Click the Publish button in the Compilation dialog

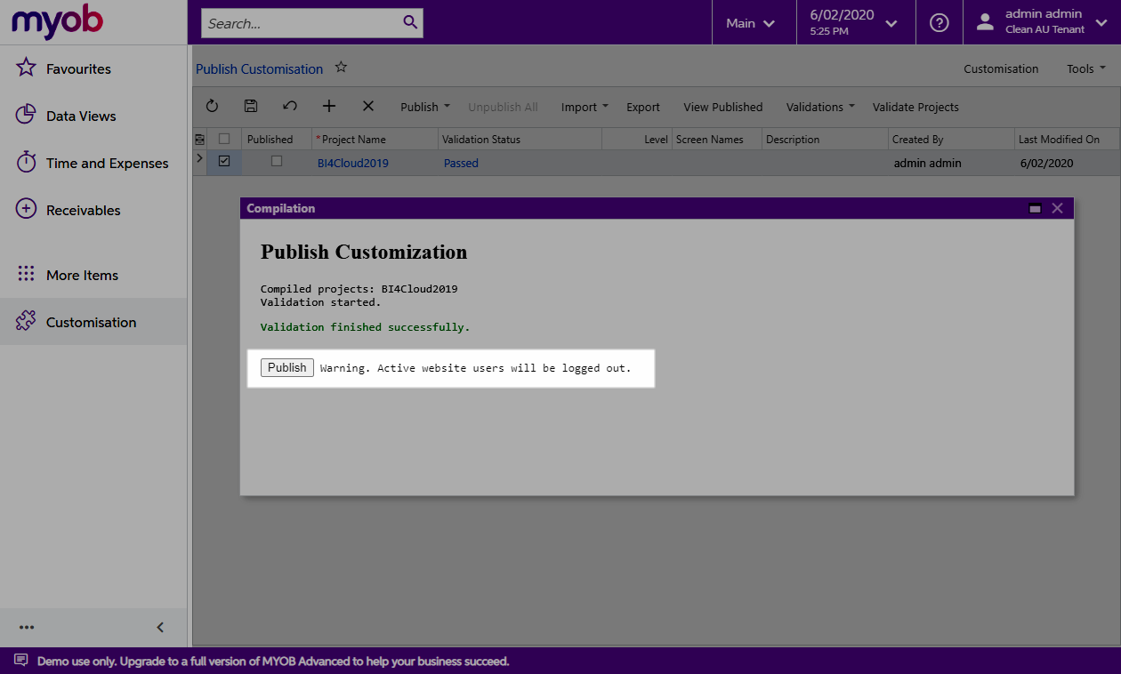(x=287, y=367)
